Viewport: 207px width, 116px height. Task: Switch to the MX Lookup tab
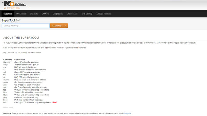pos(21,14)
